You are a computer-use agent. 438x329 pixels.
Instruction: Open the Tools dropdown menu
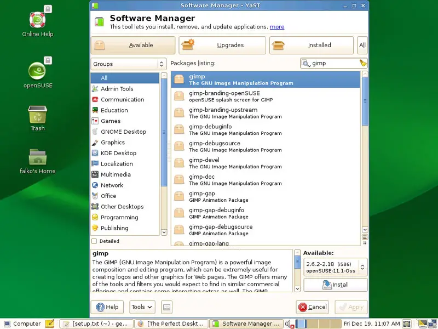click(142, 307)
